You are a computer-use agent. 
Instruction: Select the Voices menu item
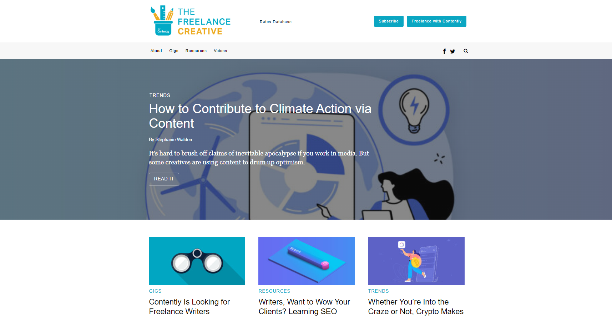220,51
